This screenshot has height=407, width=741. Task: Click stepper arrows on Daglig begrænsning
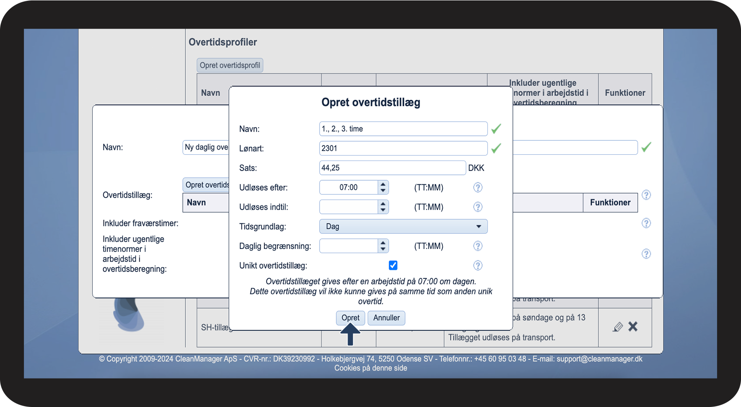tap(383, 246)
